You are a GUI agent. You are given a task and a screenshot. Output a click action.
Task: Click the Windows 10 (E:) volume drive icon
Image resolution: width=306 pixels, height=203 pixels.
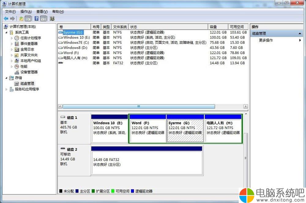coord(61,37)
